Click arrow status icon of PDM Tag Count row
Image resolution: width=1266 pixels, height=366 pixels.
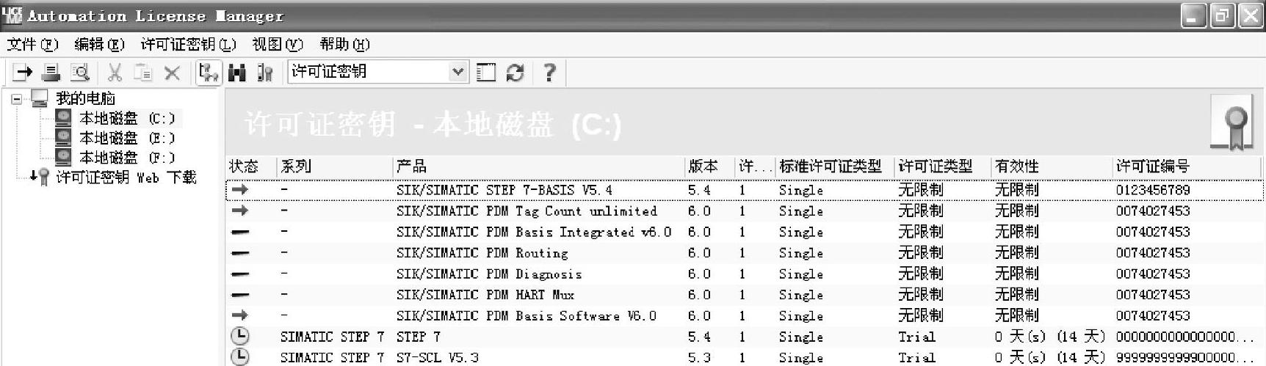pos(239,211)
